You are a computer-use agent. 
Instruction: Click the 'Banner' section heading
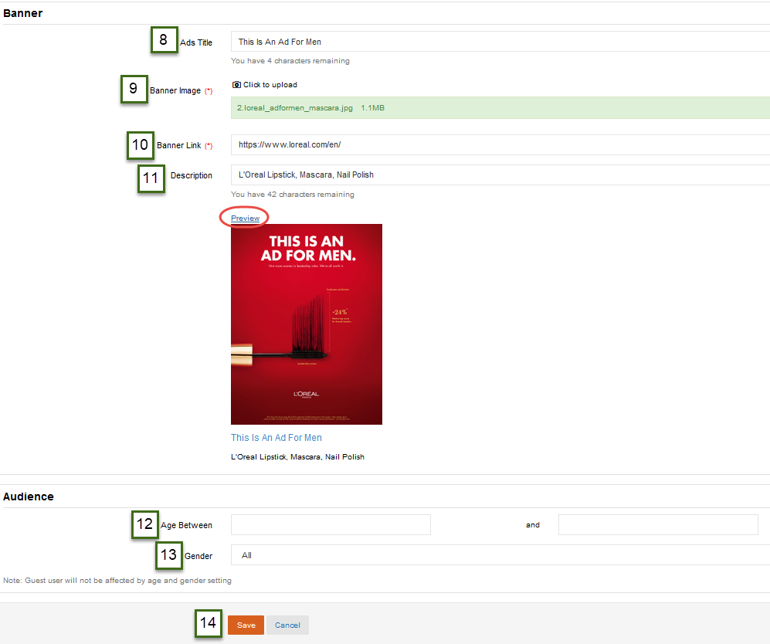tap(22, 13)
